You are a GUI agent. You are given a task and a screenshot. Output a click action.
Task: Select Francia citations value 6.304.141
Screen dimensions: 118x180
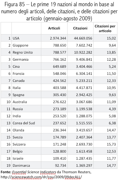pos(84,74)
